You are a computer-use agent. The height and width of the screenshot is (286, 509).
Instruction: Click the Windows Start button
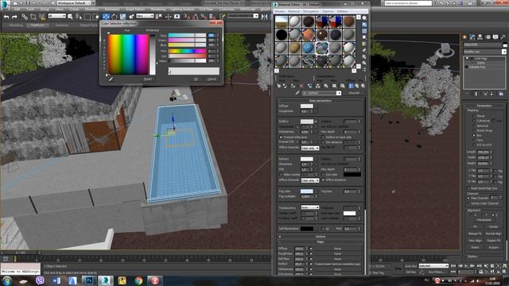(x=7, y=280)
